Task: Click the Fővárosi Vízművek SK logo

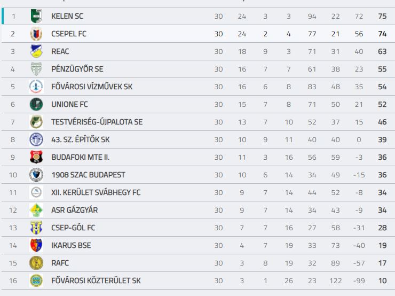Action: click(36, 87)
